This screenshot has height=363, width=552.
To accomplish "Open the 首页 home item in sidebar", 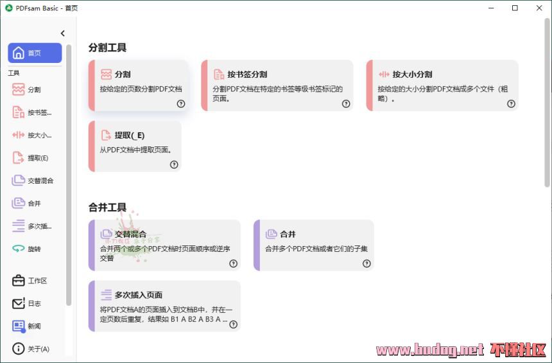I will tap(35, 53).
